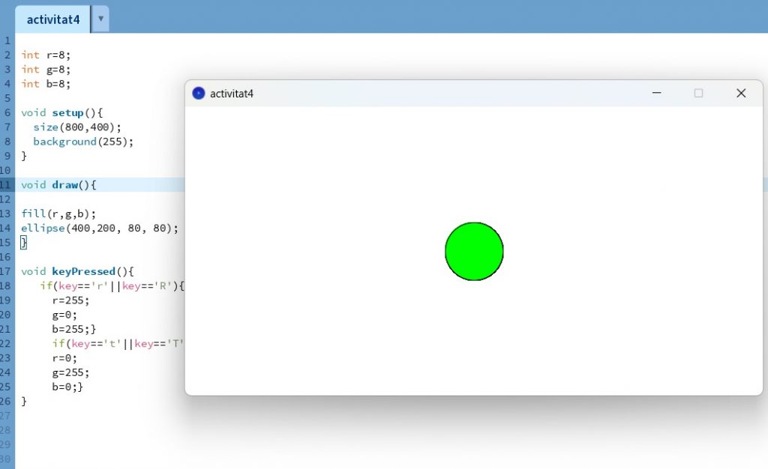Place cursor on the void draw() line
The height and width of the screenshot is (469, 768).
(x=58, y=184)
